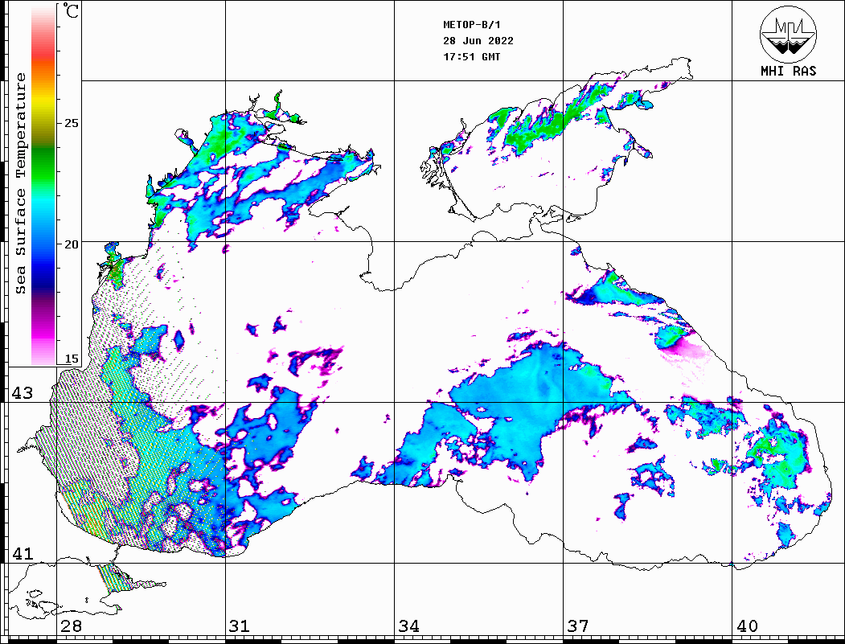Click the date '28 Jun 2022'
The width and height of the screenshot is (845, 644).
tap(478, 41)
